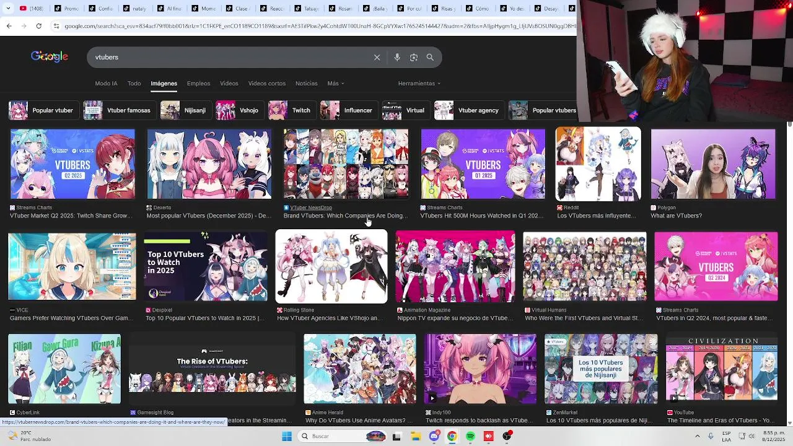
Task: Switch to the TikTok 'Promo' browser tab
Action: tap(67, 8)
